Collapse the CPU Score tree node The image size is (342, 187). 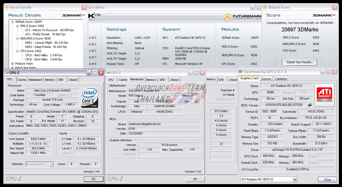click(x=18, y=51)
